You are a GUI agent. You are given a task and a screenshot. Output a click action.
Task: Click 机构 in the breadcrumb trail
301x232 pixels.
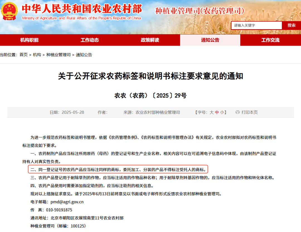tap(37, 55)
